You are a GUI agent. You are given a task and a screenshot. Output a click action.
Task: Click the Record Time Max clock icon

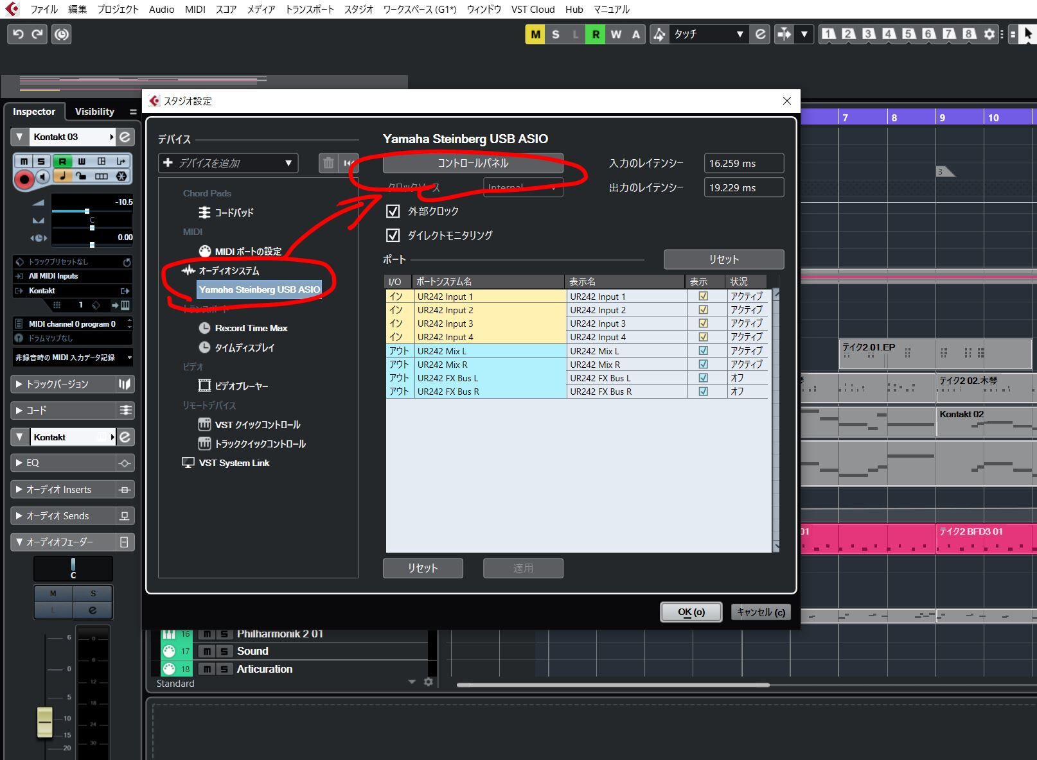[x=204, y=328]
